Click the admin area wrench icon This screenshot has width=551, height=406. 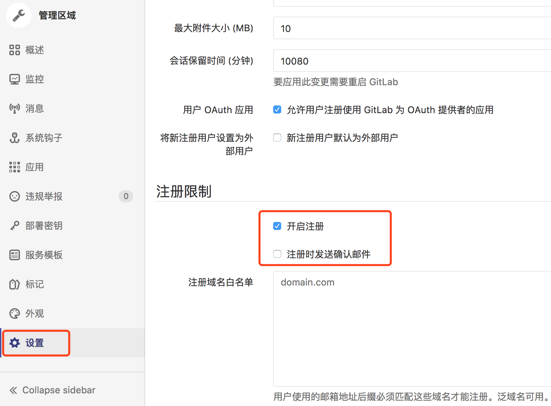point(19,15)
